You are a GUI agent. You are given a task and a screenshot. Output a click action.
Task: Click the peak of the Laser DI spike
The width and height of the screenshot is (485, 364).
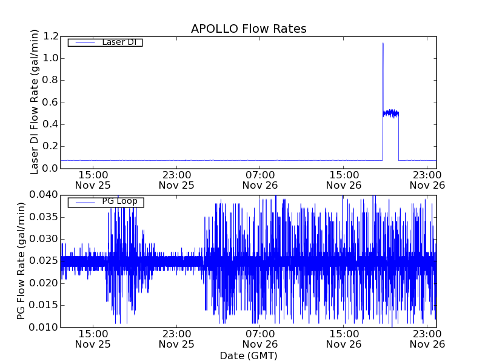tap(383, 43)
